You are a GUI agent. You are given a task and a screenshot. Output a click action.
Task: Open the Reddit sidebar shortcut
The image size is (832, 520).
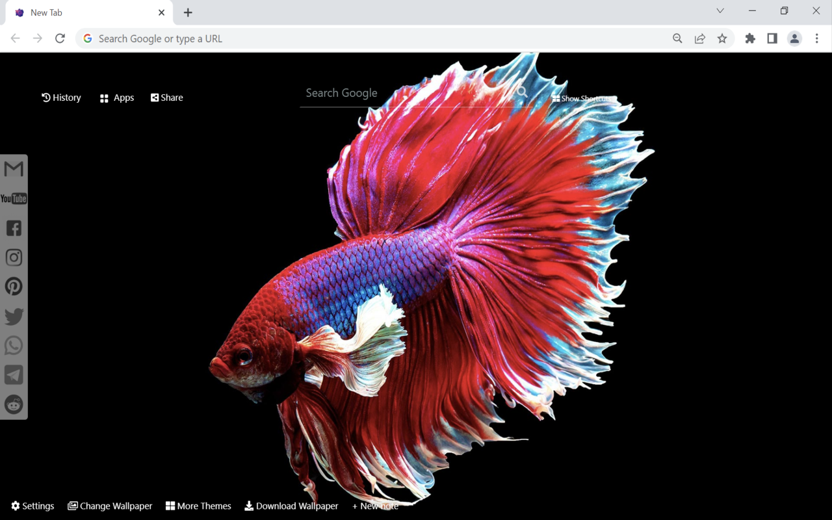click(14, 404)
